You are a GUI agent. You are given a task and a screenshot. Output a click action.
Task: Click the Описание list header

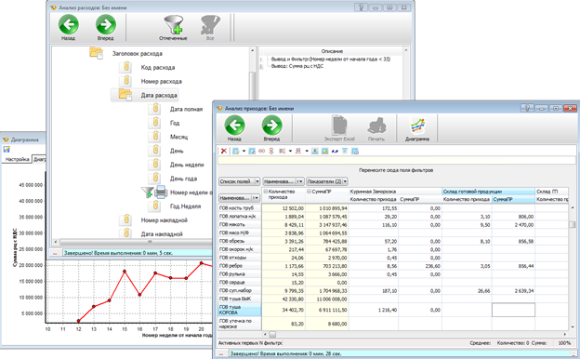coord(332,51)
